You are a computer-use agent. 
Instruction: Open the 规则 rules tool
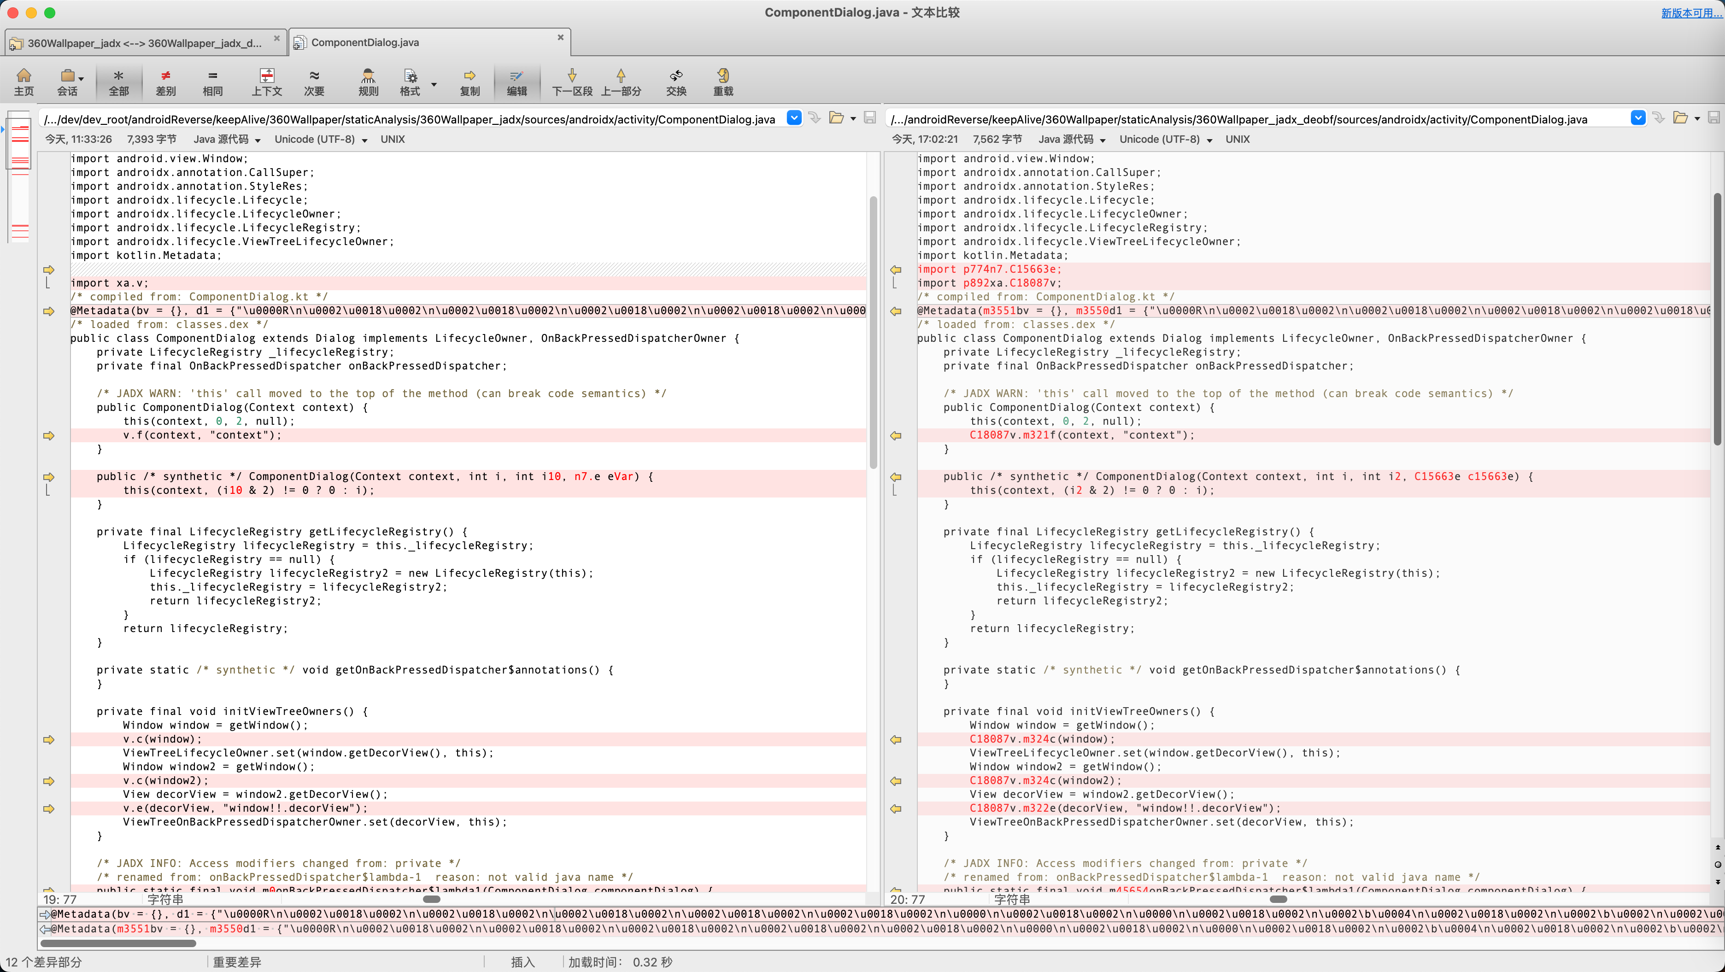tap(368, 82)
